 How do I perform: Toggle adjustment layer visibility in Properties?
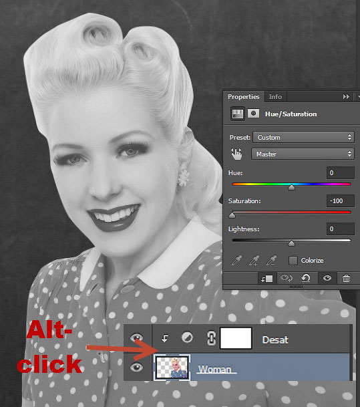[x=327, y=279]
